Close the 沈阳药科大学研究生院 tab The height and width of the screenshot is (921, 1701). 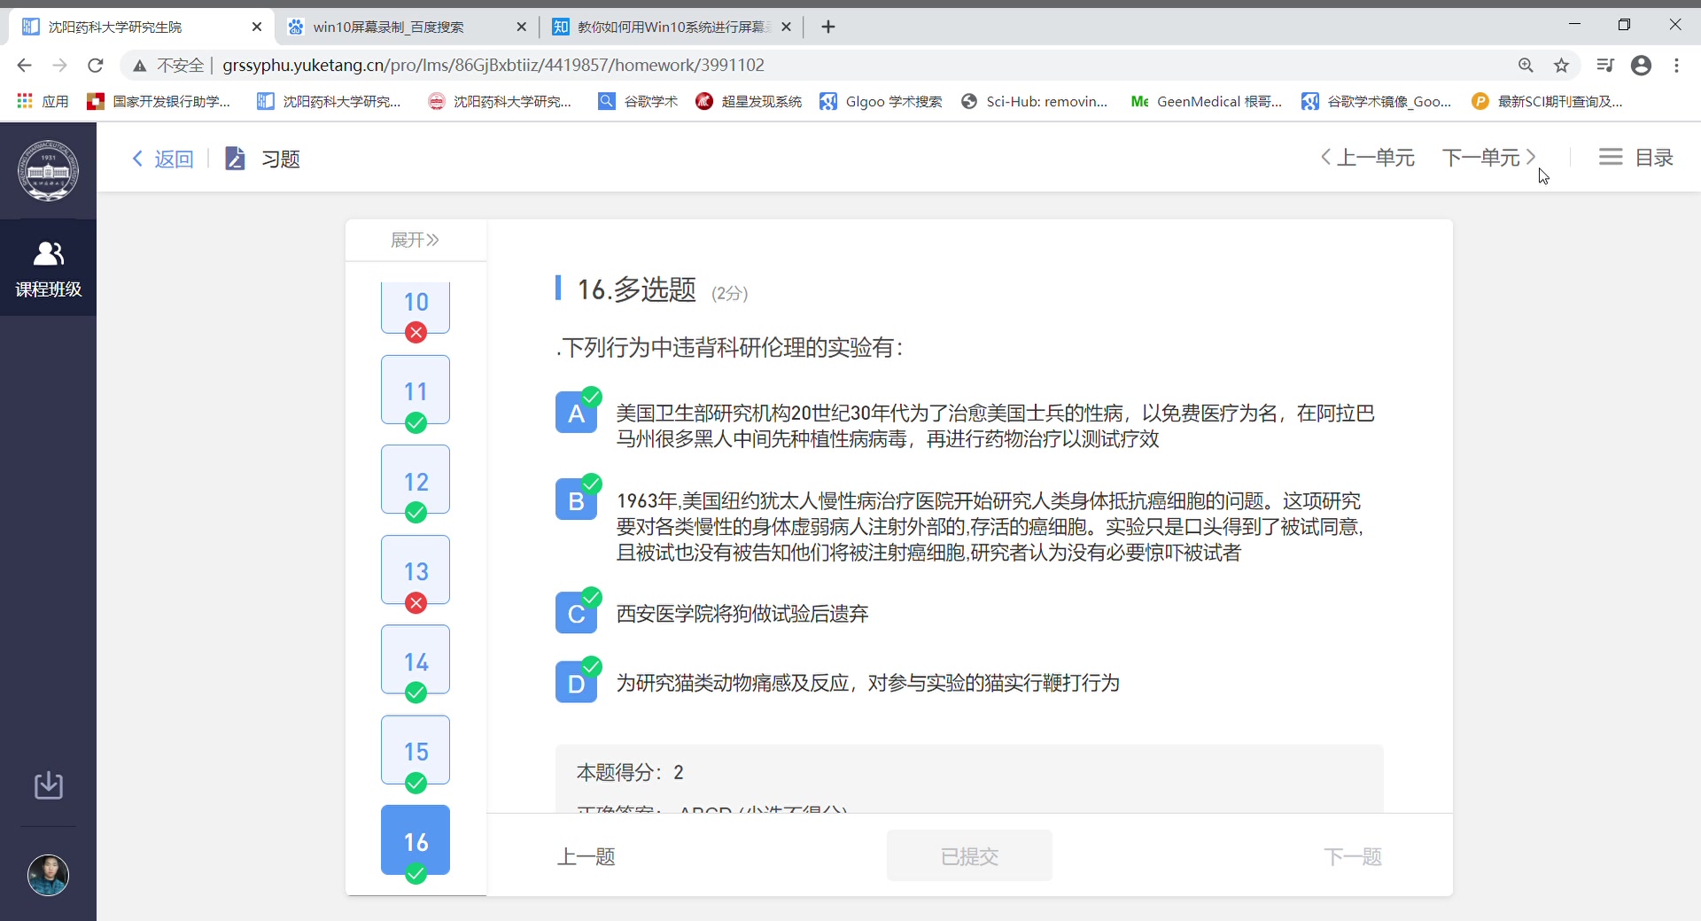point(257,27)
